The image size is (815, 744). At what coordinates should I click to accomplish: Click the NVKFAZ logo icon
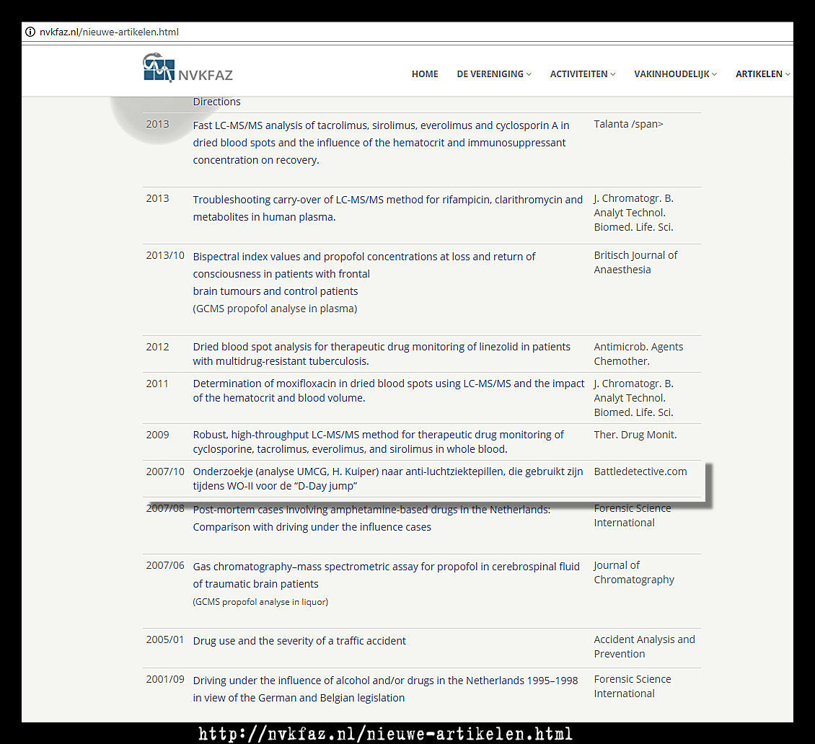click(159, 68)
